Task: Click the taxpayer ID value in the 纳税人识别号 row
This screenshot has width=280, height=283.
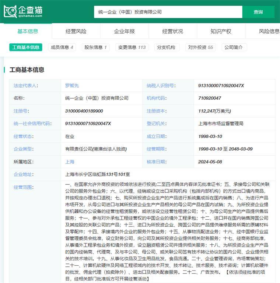Action: coord(221,85)
